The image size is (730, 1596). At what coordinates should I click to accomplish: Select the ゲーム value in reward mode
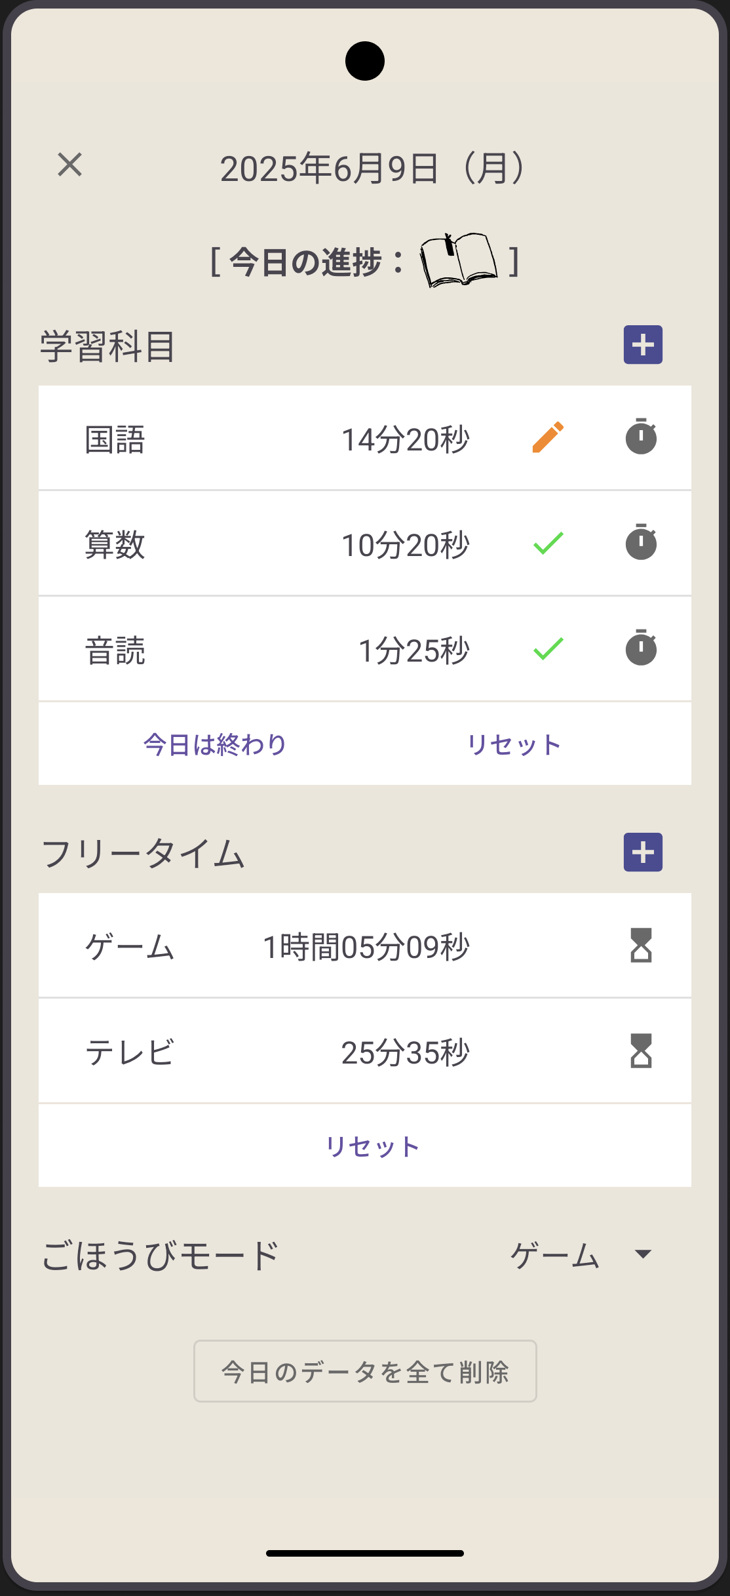tap(554, 1256)
